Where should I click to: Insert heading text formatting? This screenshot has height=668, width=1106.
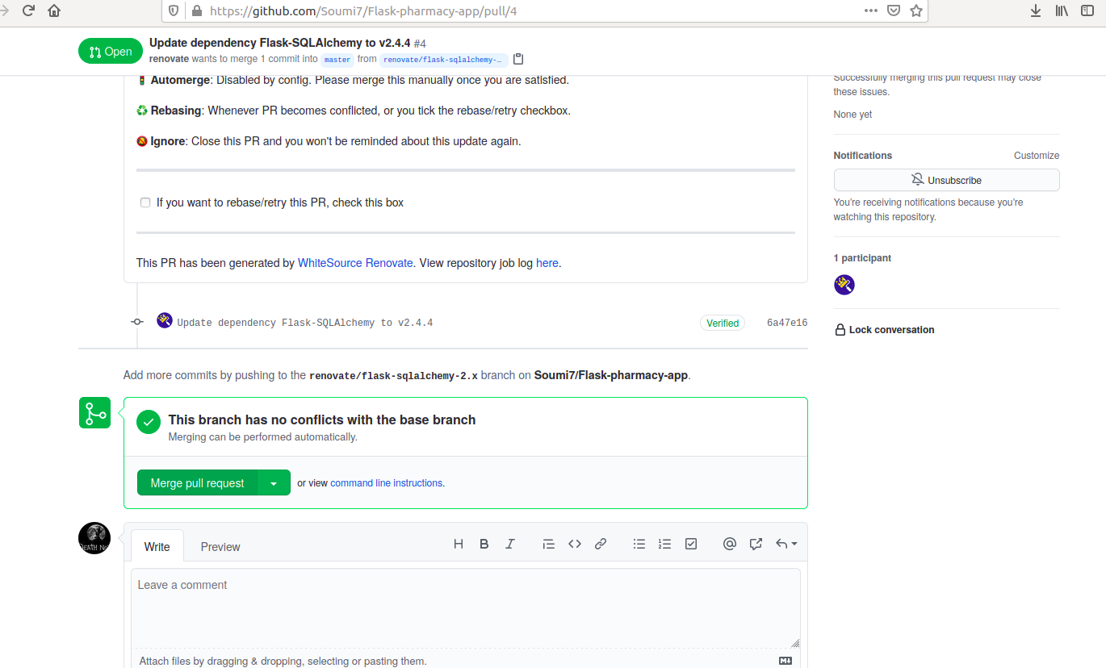(x=459, y=544)
